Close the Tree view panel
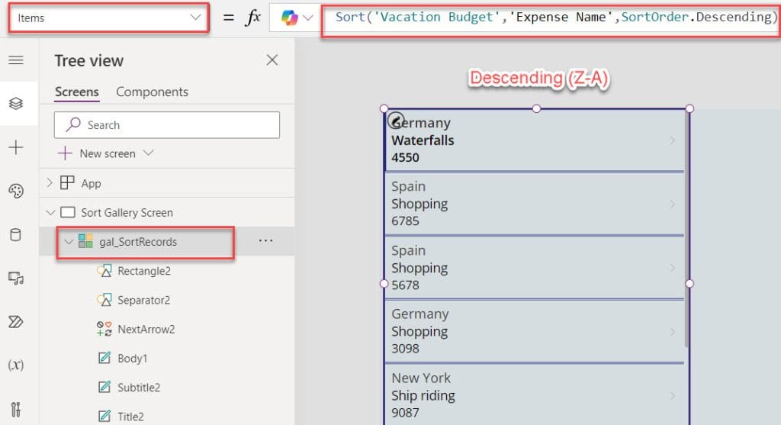 click(272, 60)
